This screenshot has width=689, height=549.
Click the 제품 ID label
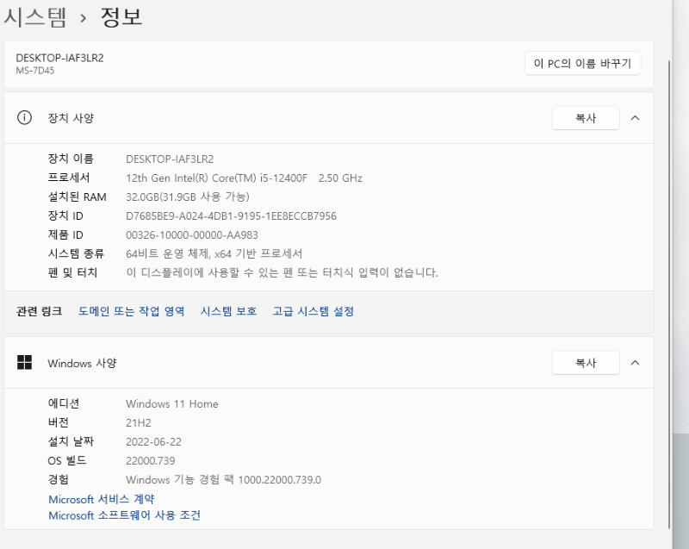click(x=65, y=234)
